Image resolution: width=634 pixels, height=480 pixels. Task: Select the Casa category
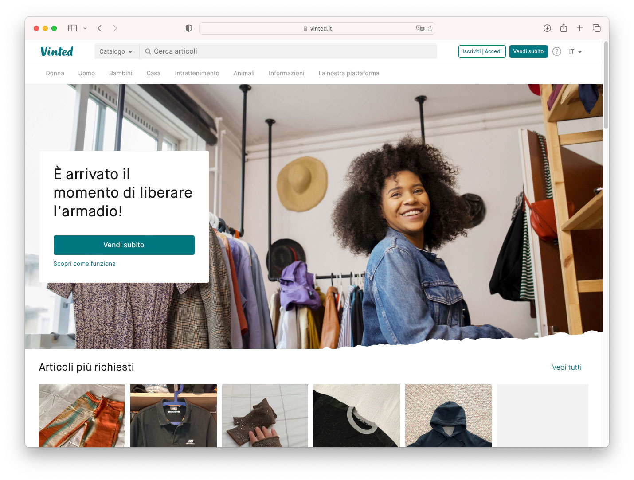[153, 73]
